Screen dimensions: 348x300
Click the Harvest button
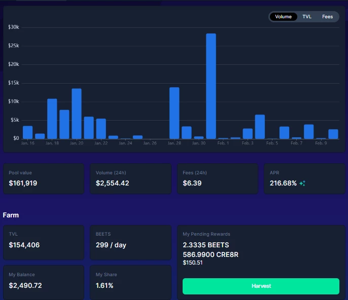(x=261, y=286)
